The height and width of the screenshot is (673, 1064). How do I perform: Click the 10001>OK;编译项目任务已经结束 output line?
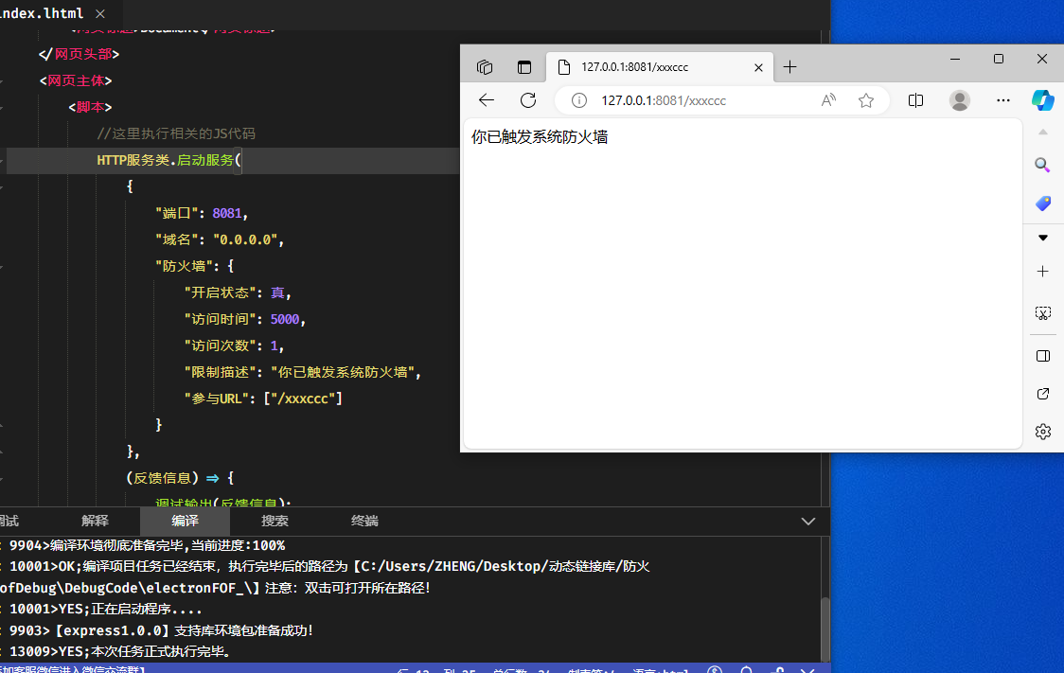[329, 566]
